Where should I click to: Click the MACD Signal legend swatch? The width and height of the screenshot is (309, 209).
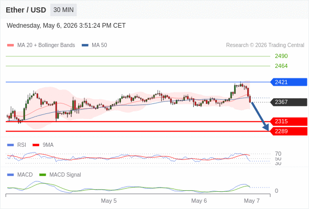click(42, 175)
